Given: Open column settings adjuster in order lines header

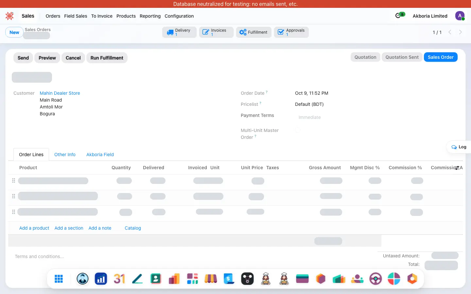Looking at the screenshot, I should tap(457, 168).
